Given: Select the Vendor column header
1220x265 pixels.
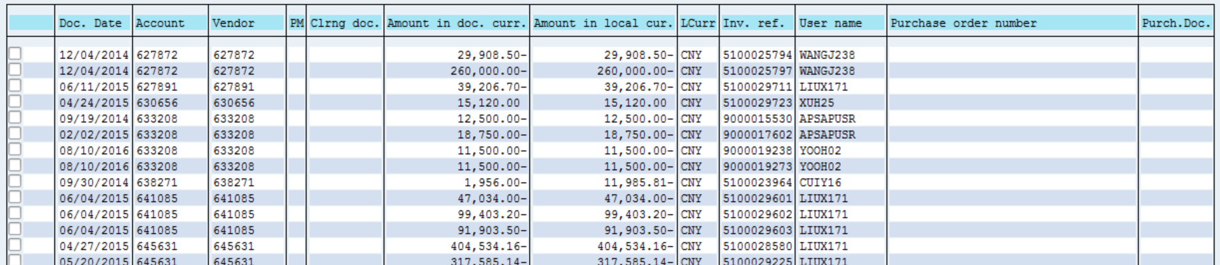Looking at the screenshot, I should tap(247, 23).
